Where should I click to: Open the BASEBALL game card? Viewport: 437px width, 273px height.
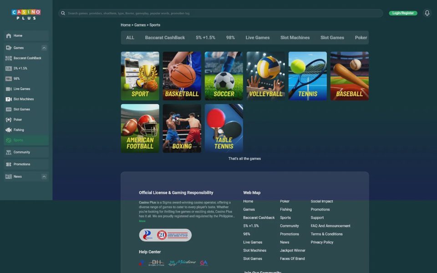point(350,76)
